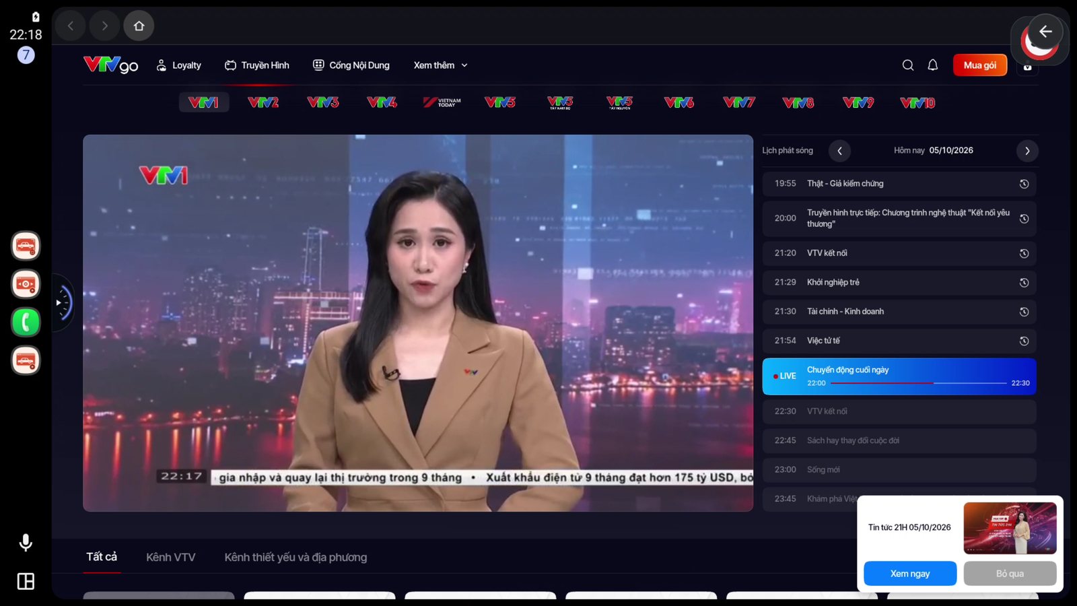Click the VTVgo logo

[110, 65]
